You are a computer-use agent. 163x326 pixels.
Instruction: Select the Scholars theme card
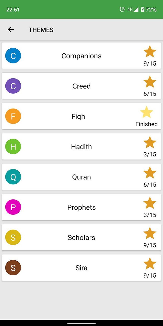tap(81, 237)
